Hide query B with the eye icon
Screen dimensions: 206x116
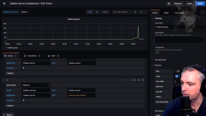click(x=139, y=80)
